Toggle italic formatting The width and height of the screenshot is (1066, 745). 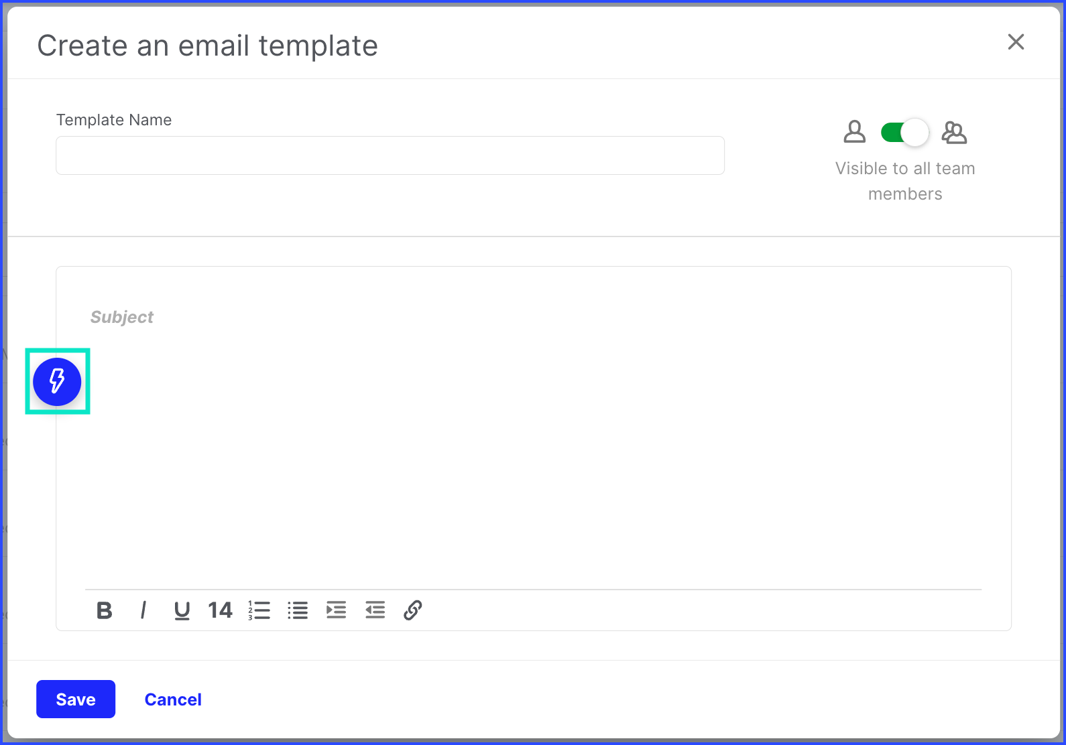[x=143, y=610]
